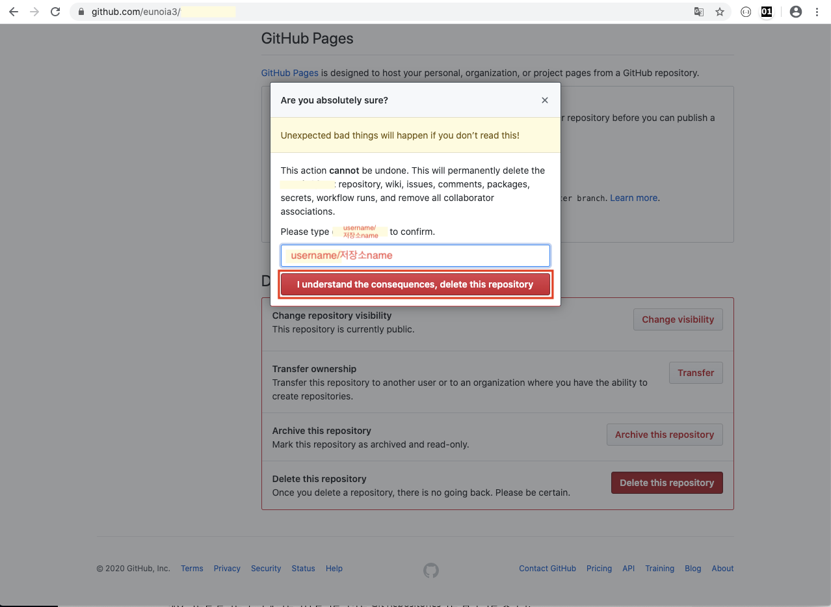Go back with the browser back arrow

click(x=13, y=12)
